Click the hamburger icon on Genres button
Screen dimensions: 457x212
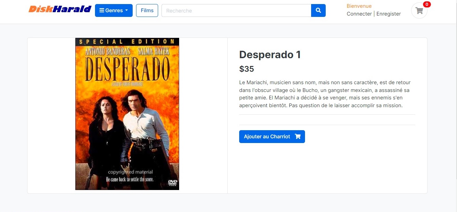101,10
